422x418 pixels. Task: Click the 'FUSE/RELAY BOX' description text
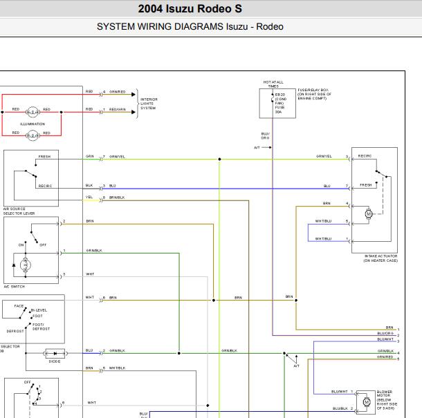tap(314, 94)
